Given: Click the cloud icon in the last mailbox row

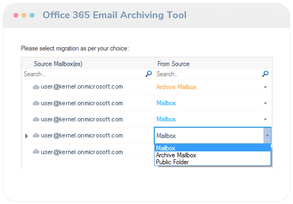Looking at the screenshot, I should pos(36,152).
